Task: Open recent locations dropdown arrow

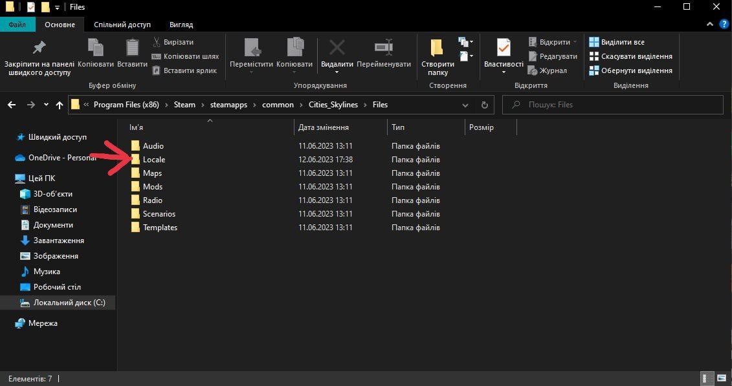Action: tap(46, 105)
